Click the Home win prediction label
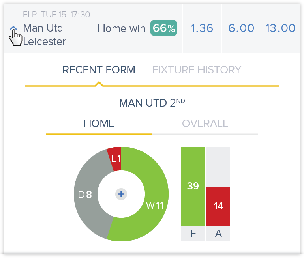304x258 pixels. point(121,28)
